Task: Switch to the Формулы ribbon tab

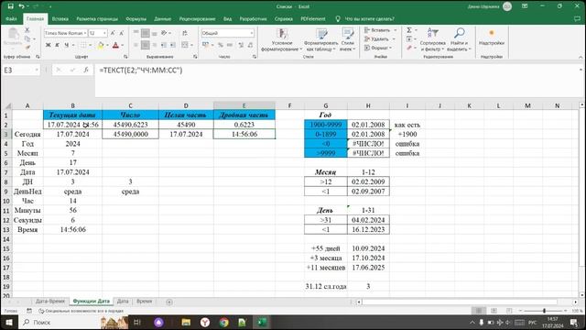Action: (136, 18)
